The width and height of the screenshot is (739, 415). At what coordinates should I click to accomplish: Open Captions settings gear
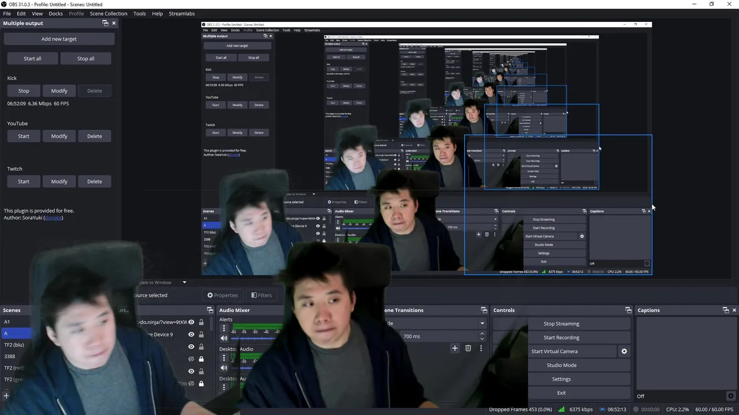[x=730, y=396]
